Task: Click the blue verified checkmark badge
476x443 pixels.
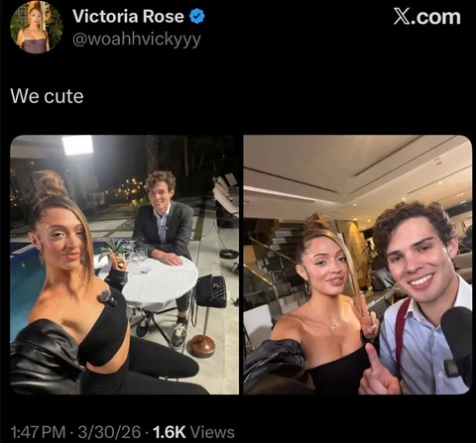Action: pyautogui.click(x=197, y=17)
